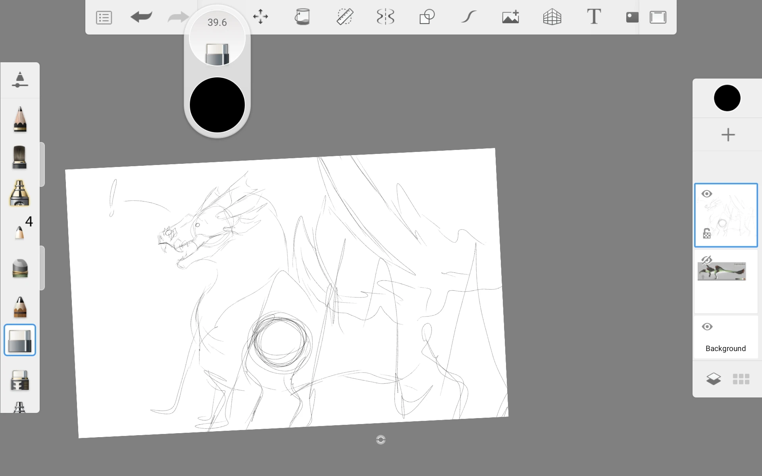
Task: Hide the sketch layer using its eye icon
Action: (x=707, y=194)
